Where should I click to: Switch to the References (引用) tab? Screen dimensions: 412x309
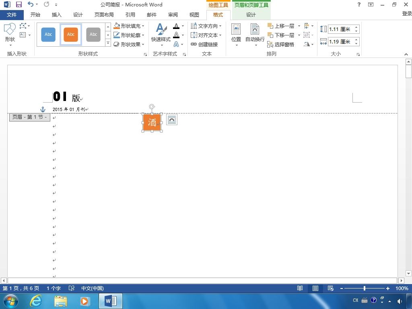tap(130, 15)
